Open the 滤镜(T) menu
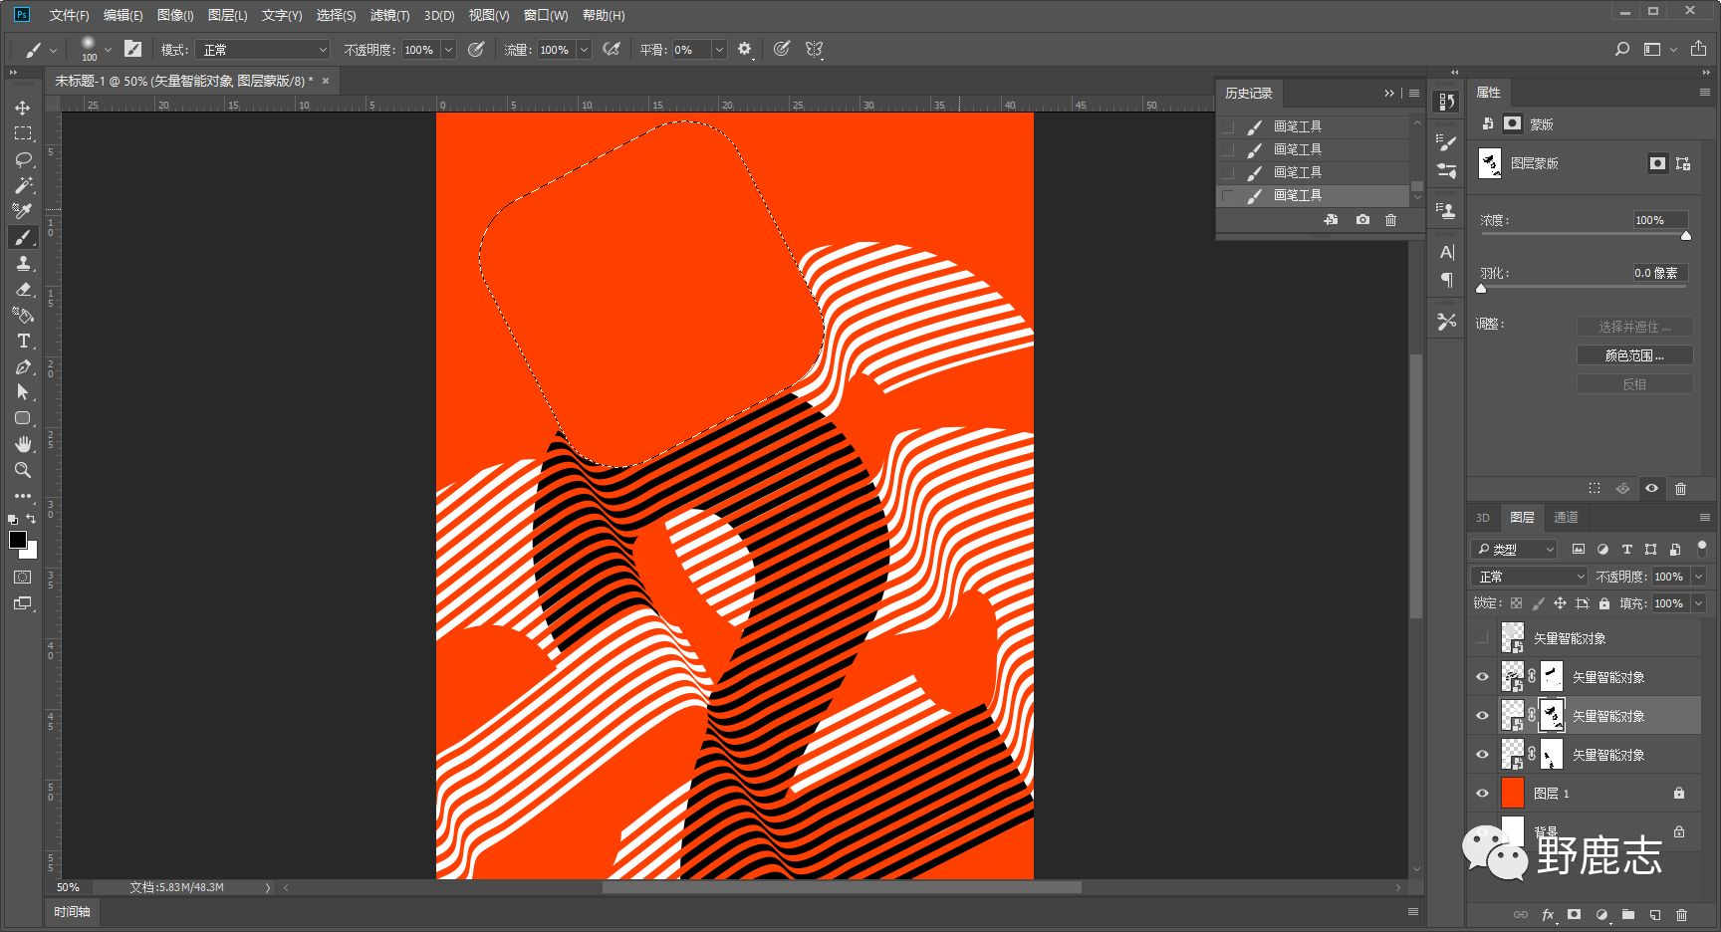1721x932 pixels. 389,15
